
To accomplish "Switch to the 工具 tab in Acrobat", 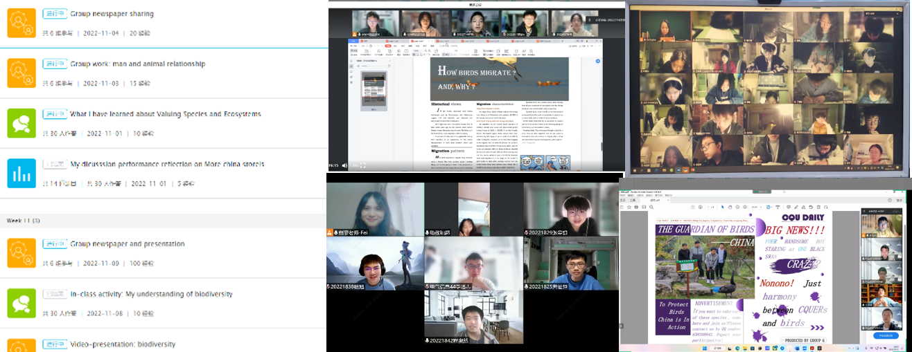I will pos(633,201).
